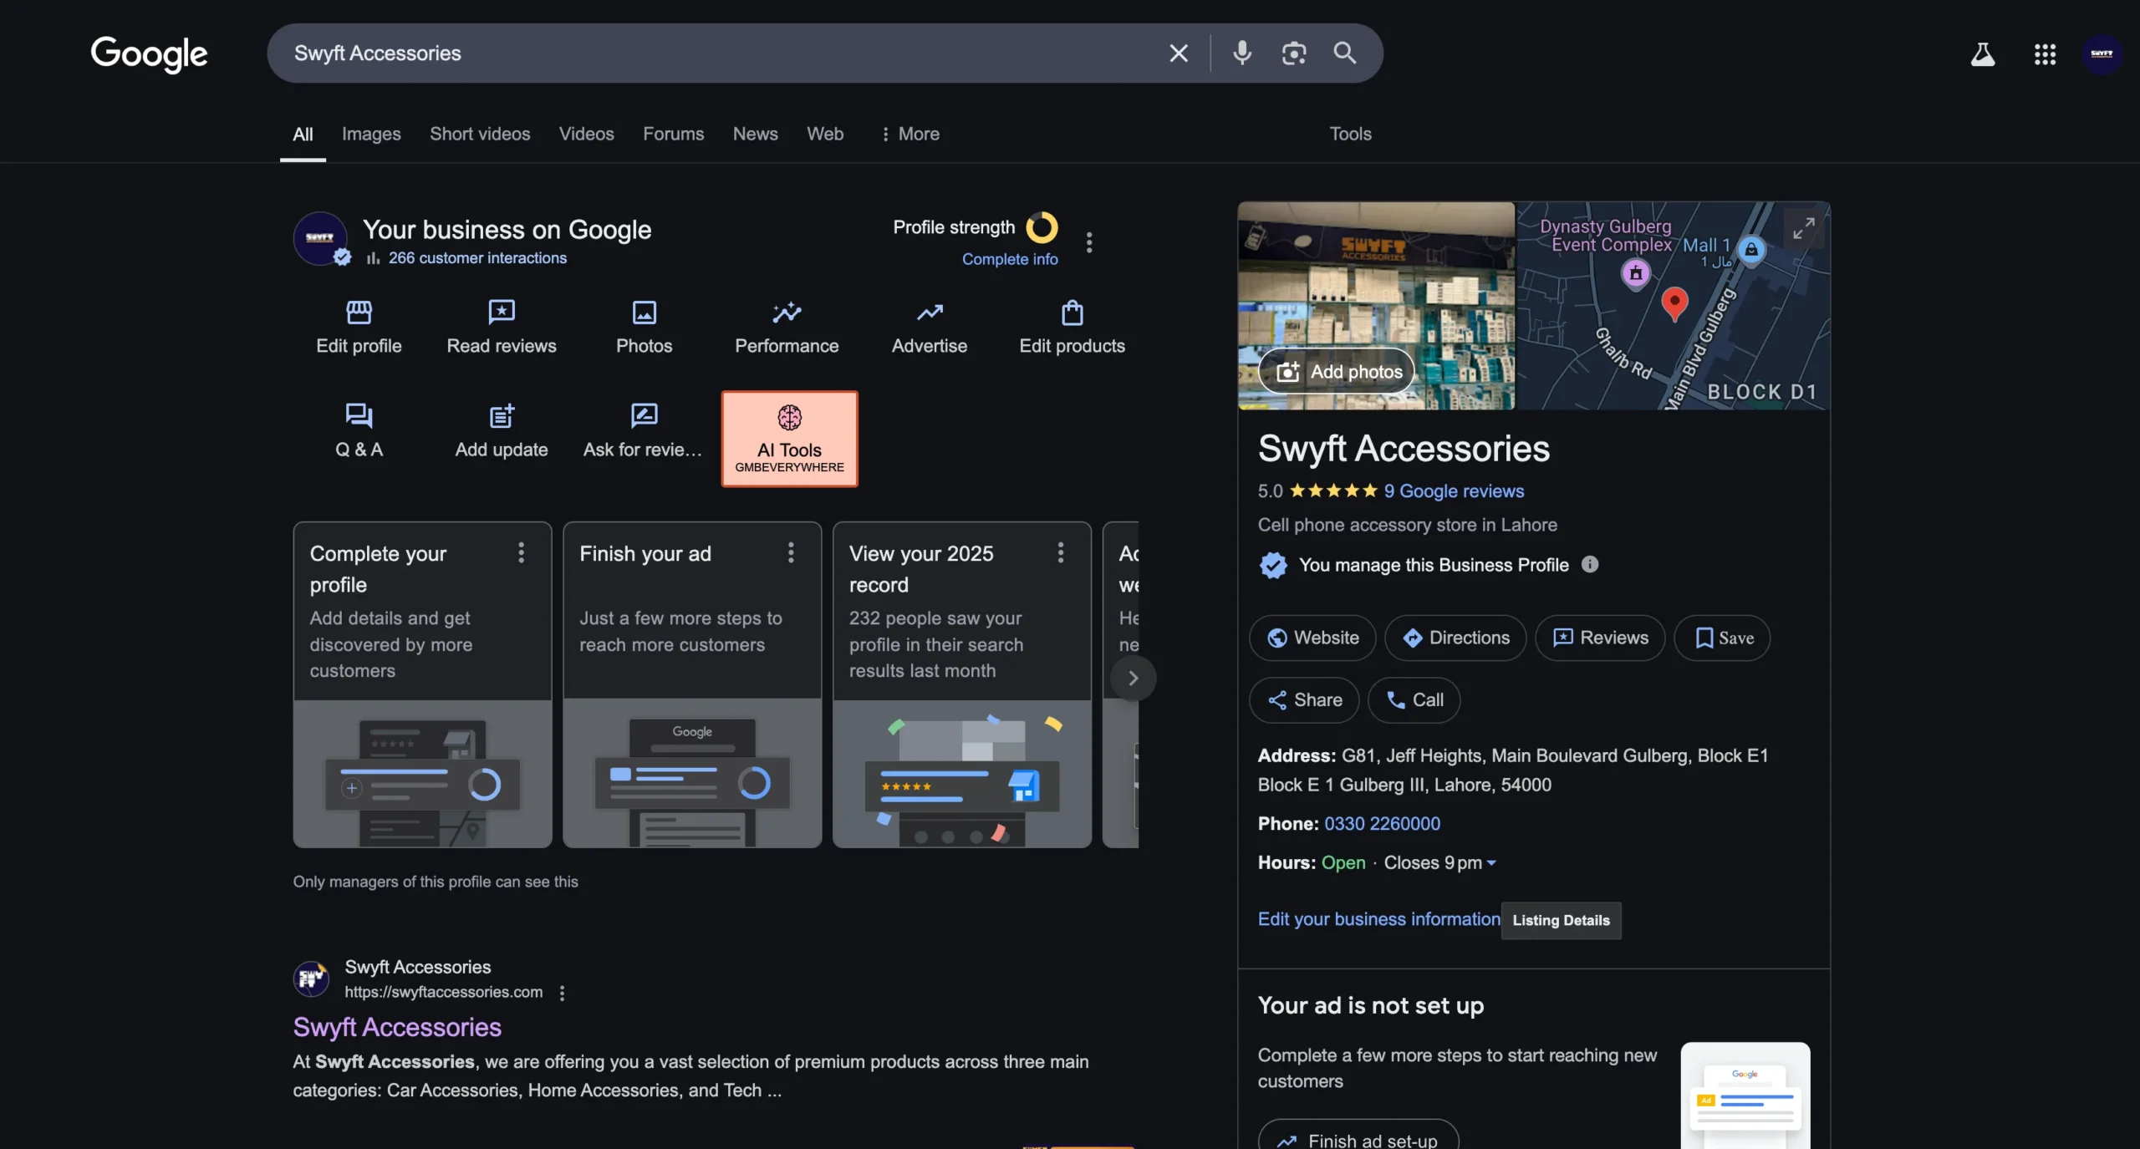The height and width of the screenshot is (1149, 2140).
Task: Click the Share button
Action: pos(1304,700)
